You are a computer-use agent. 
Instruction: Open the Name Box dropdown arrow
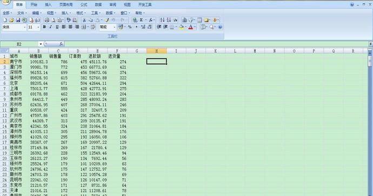pos(41,44)
